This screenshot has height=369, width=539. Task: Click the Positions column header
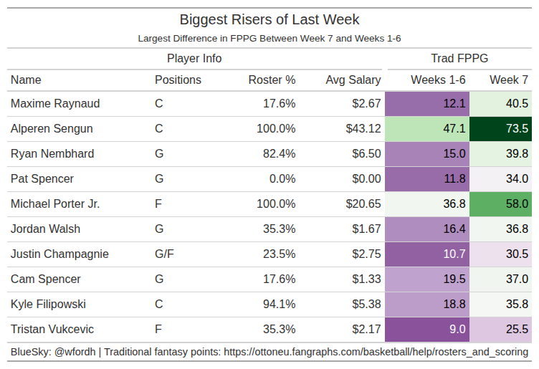point(178,80)
